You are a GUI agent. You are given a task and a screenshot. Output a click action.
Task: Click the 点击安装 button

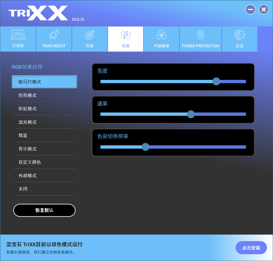(x=251, y=248)
